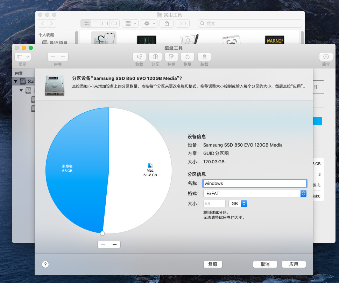Open the Activity Monitor icon in Finder
339x283 pixels.
tap(147, 39)
